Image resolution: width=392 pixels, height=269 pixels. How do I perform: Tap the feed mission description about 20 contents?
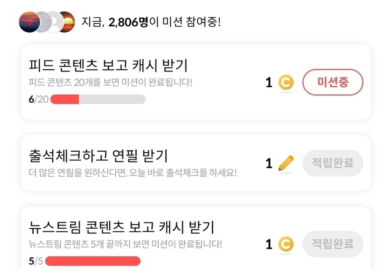pos(110,82)
